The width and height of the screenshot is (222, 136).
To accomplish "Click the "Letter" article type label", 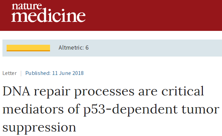I will 9,73.
